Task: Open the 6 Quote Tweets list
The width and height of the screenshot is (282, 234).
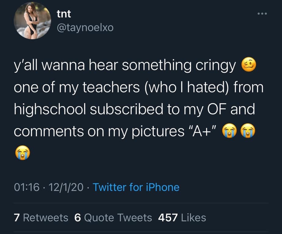Action: [113, 218]
